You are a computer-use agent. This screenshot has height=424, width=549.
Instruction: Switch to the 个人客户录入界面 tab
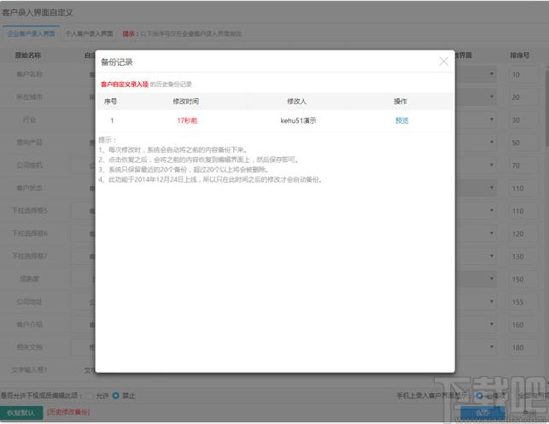click(x=90, y=33)
